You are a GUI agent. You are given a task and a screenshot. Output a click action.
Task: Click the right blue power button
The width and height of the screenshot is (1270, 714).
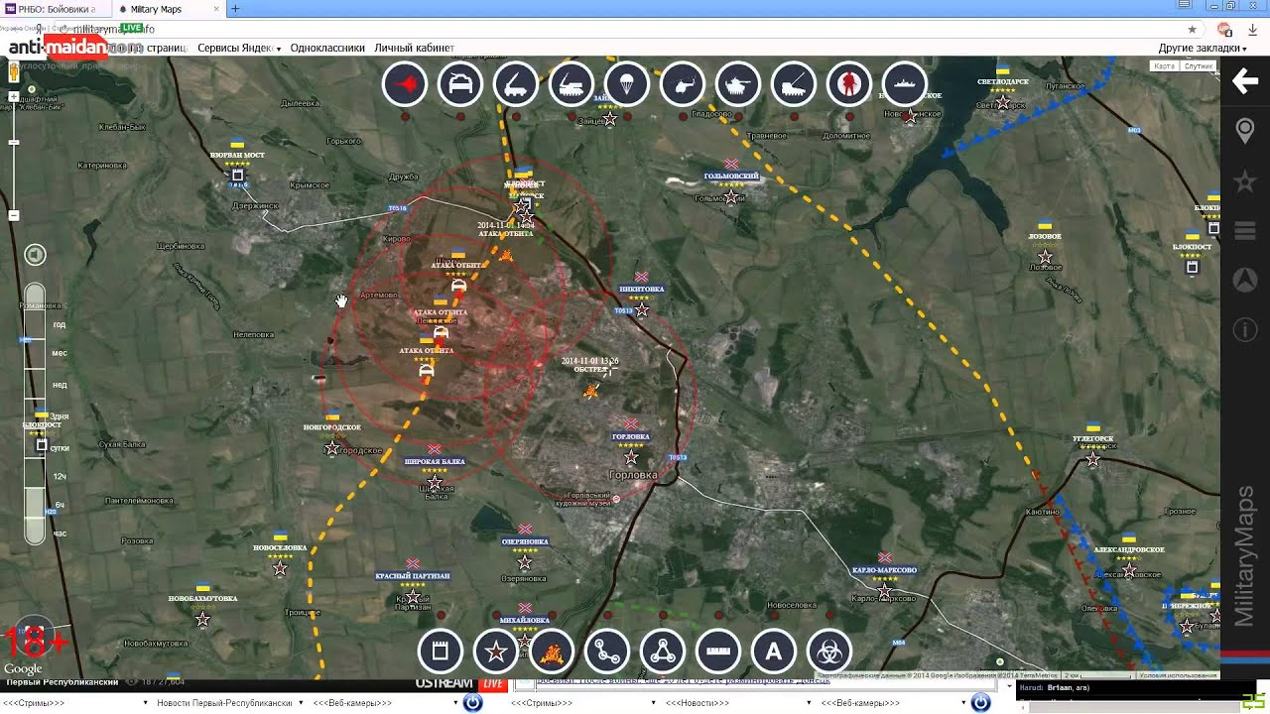[x=980, y=703]
